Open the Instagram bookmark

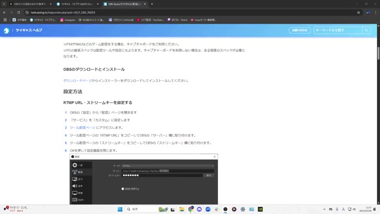coord(68,20)
